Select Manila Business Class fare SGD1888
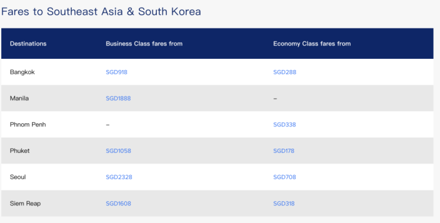440x223 pixels. point(118,98)
